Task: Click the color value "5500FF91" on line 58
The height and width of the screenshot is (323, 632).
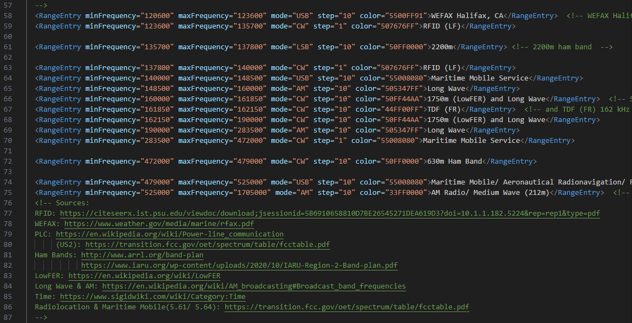Action: (x=406, y=16)
